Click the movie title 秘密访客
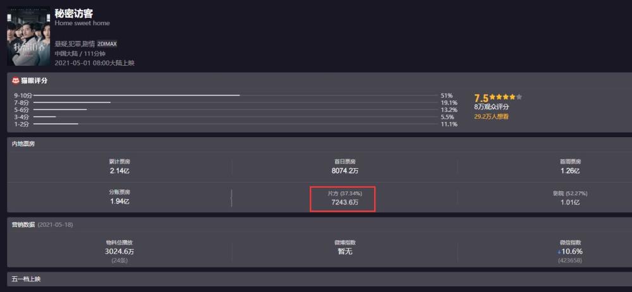 click(74, 13)
